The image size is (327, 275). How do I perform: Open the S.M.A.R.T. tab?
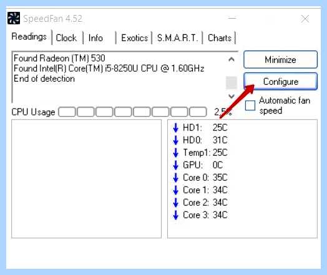coord(177,38)
